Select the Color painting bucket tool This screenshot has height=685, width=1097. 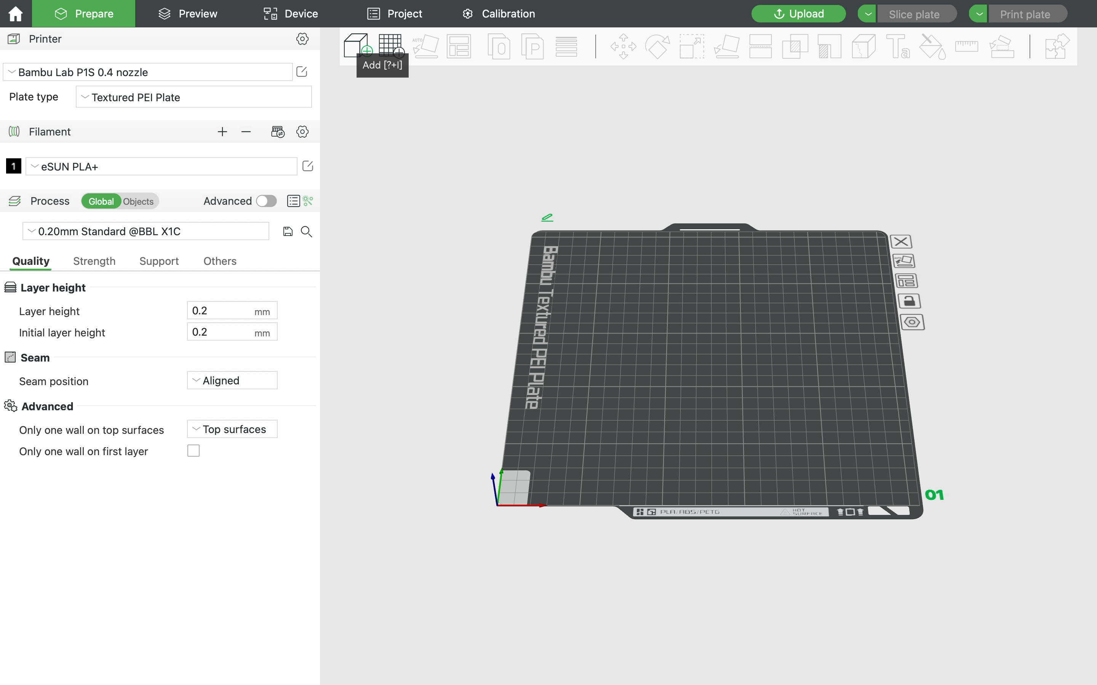click(x=932, y=46)
